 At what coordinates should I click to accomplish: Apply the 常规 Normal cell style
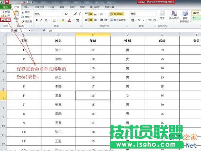(197, 13)
